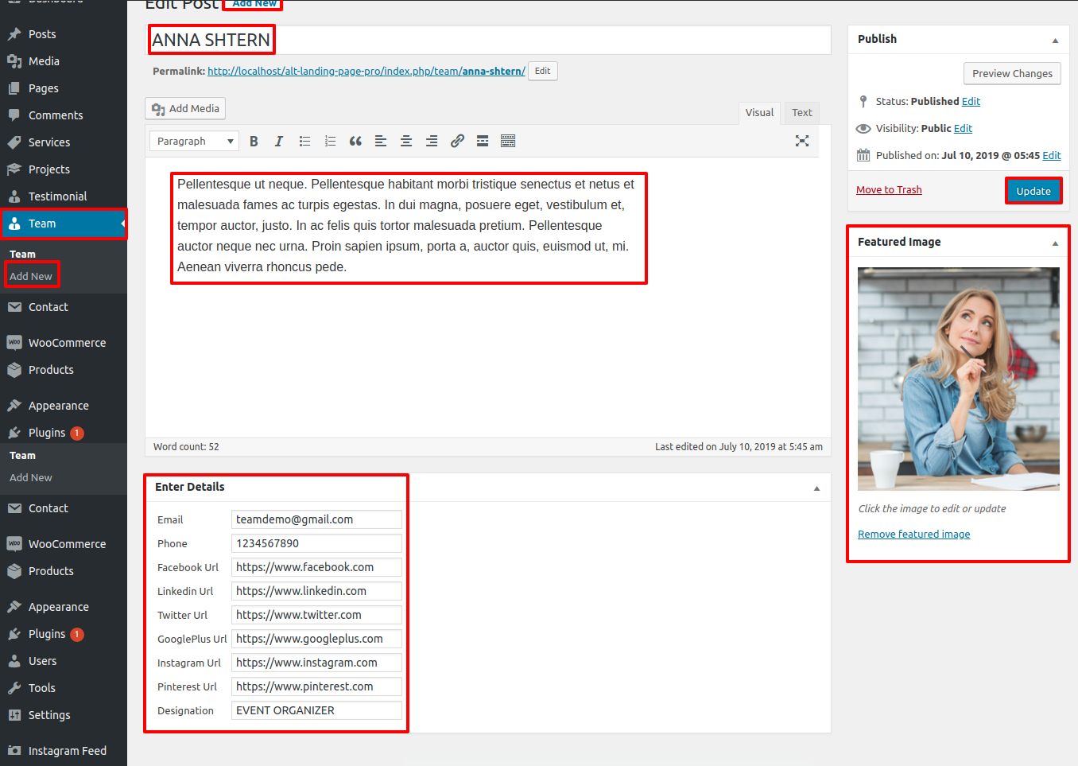This screenshot has width=1078, height=766.
Task: Open the Paragraph format dropdown
Action: (x=194, y=142)
